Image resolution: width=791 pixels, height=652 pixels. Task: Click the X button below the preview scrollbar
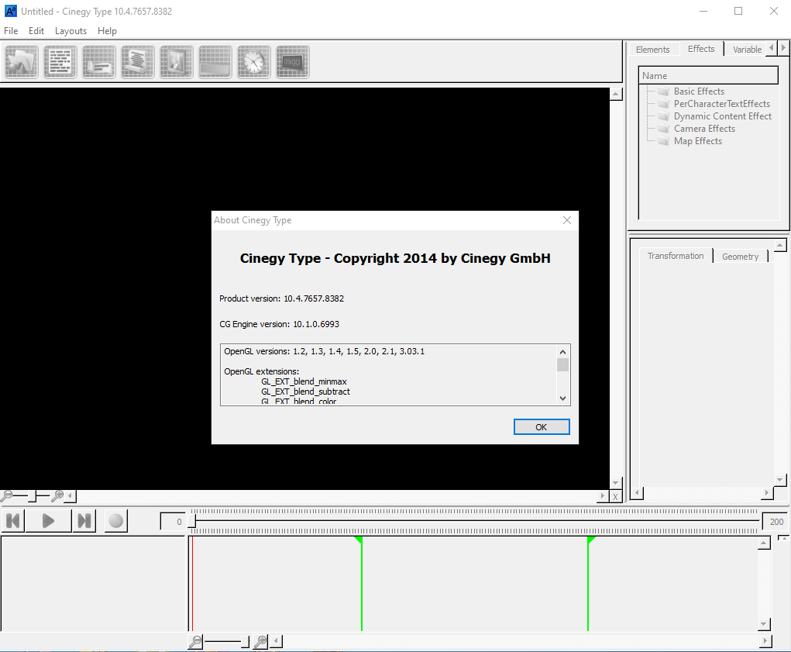(x=615, y=497)
